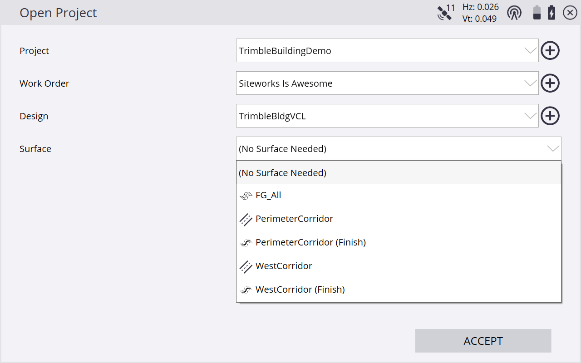
Task: Tap the radio signal antenna icon
Action: (514, 13)
